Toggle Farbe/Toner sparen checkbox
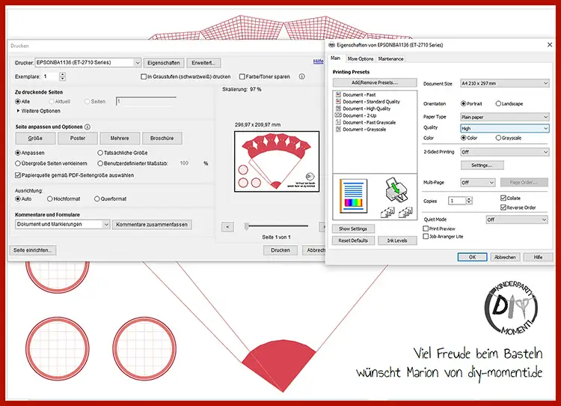The height and width of the screenshot is (406, 561). coord(242,76)
